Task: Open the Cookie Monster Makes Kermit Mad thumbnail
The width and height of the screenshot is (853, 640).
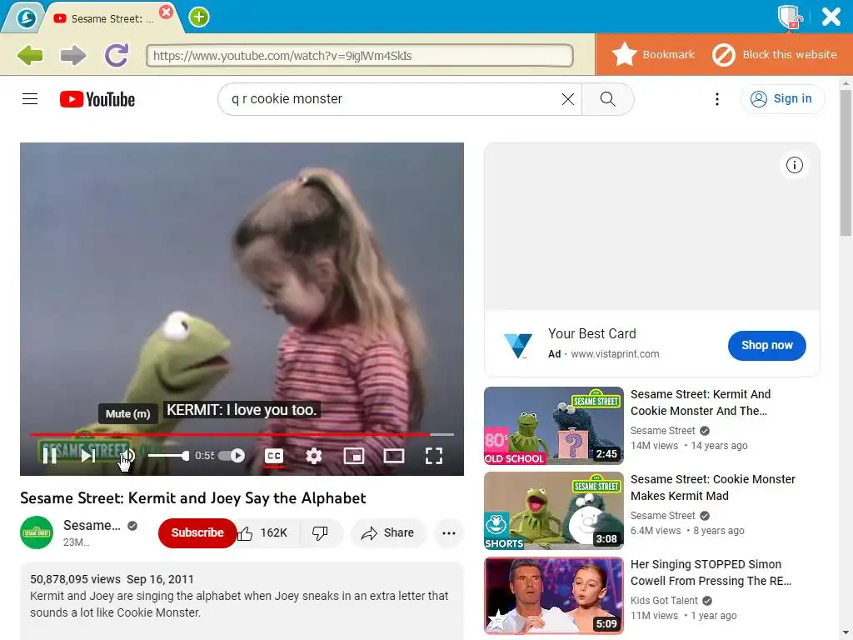Action: point(554,511)
